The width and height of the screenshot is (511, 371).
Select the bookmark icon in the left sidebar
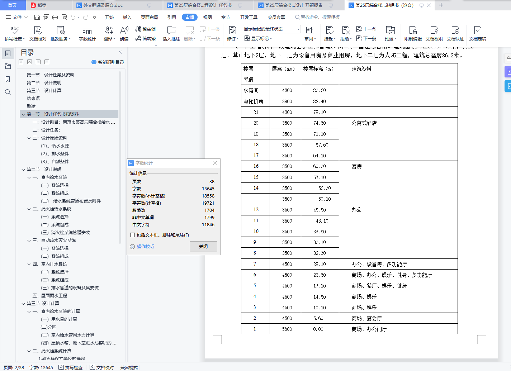pyautogui.click(x=8, y=79)
